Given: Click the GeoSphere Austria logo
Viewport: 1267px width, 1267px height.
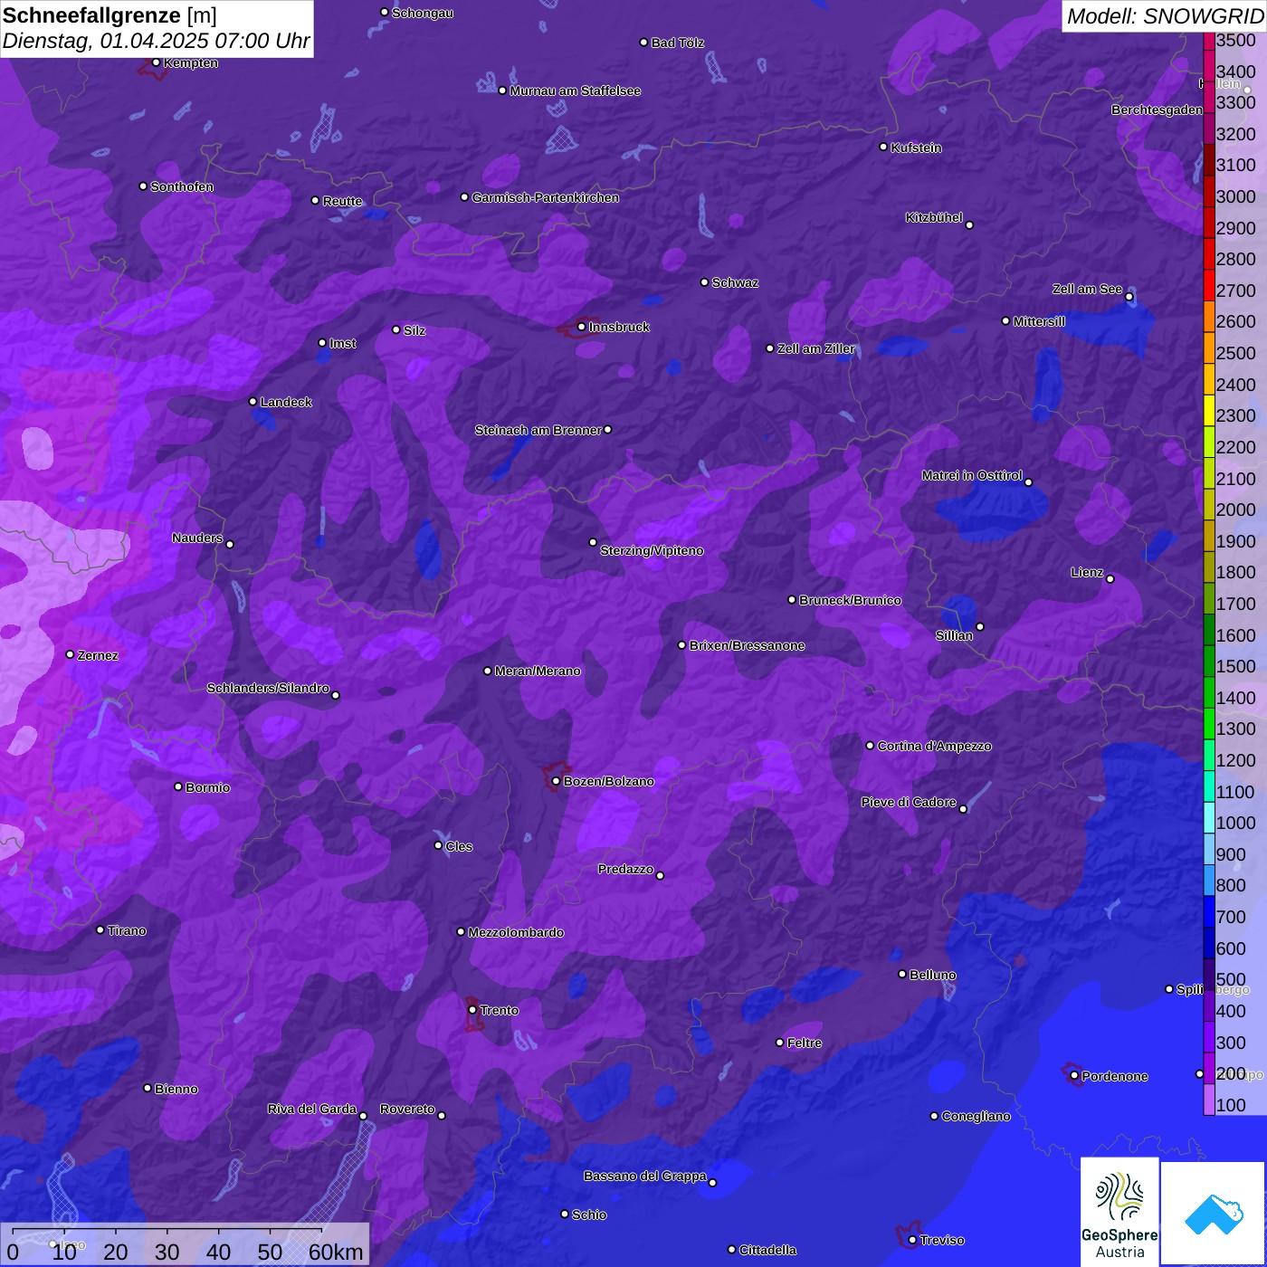Looking at the screenshot, I should coord(1119,1210).
